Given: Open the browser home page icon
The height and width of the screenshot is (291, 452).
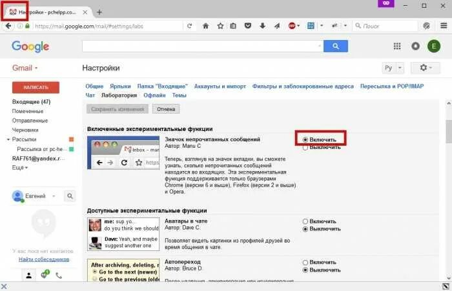Looking at the screenshot, I should click(x=205, y=26).
